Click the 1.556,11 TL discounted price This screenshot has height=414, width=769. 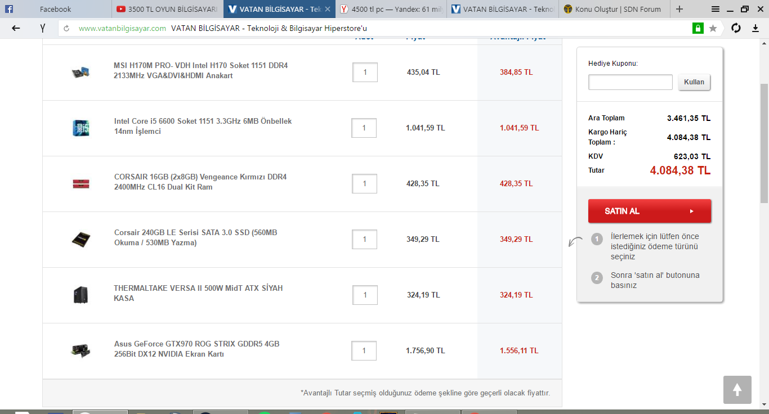519,350
